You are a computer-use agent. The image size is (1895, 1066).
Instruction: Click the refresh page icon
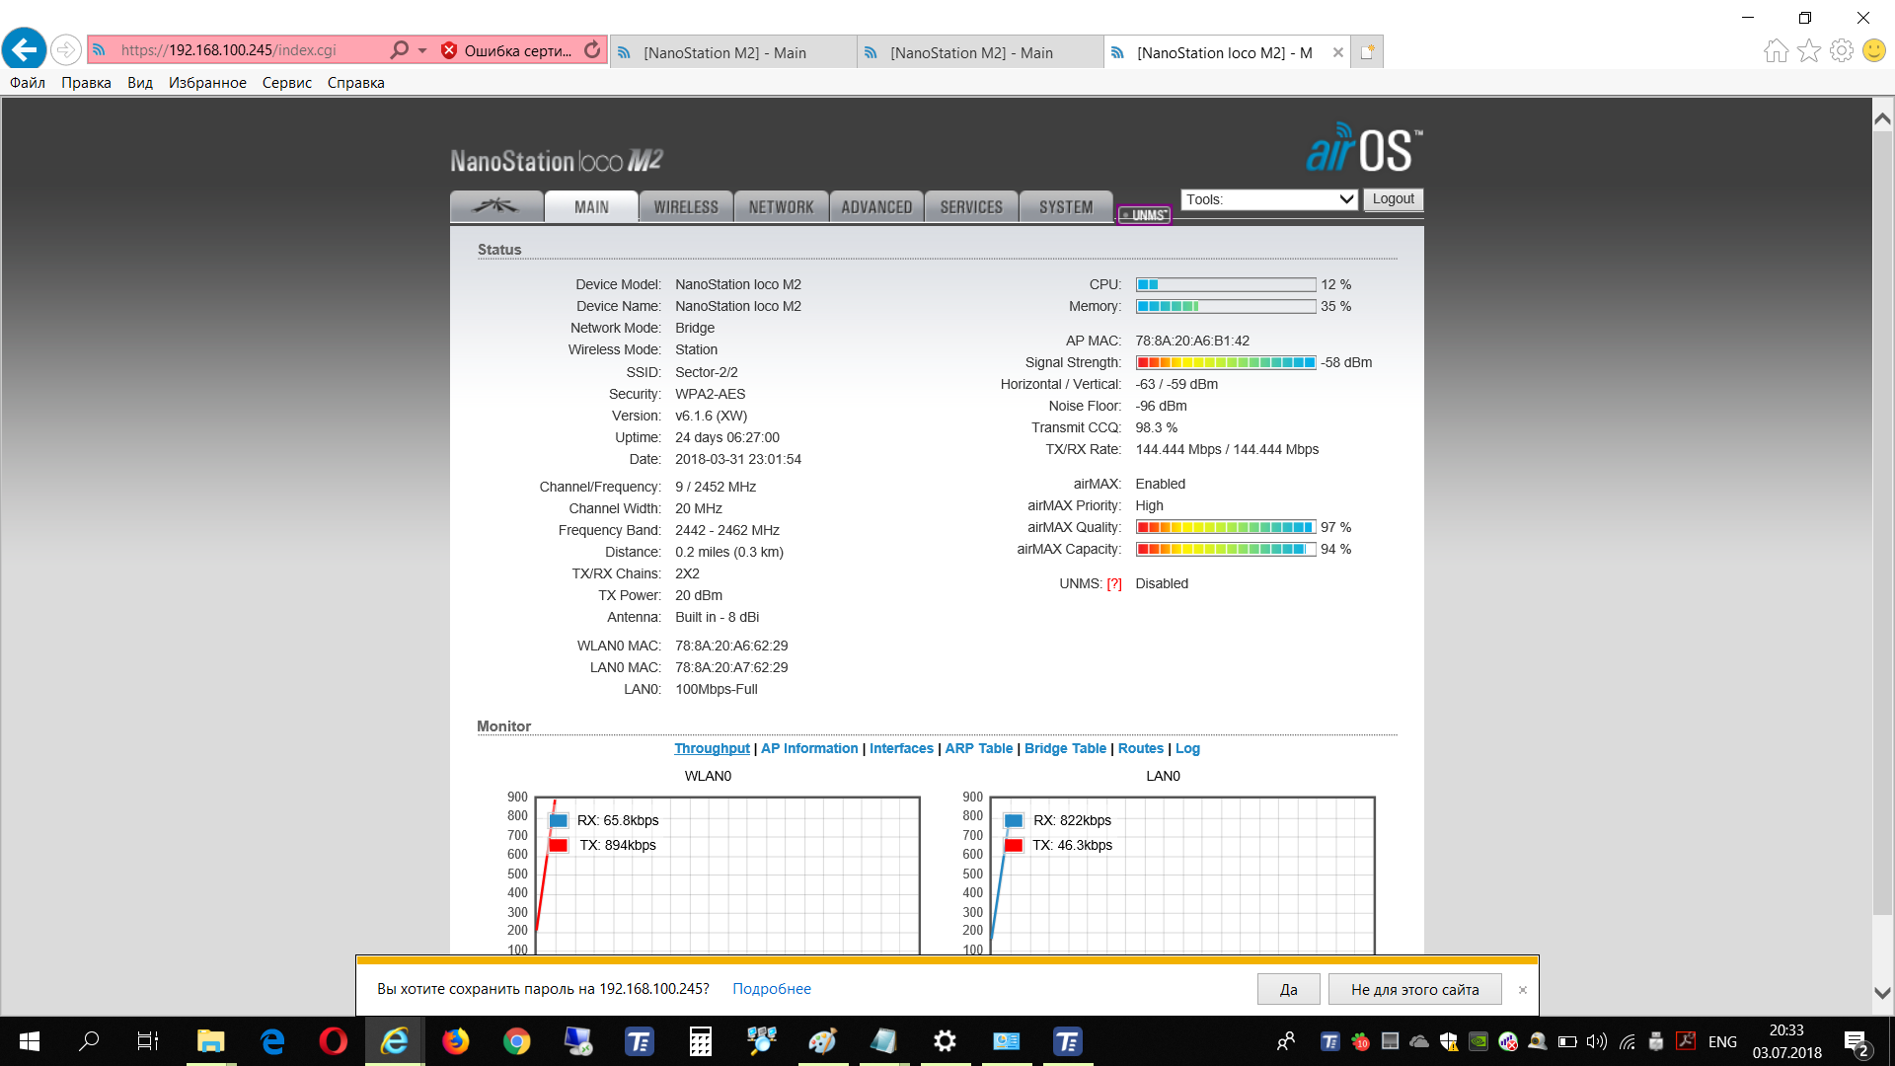[592, 50]
